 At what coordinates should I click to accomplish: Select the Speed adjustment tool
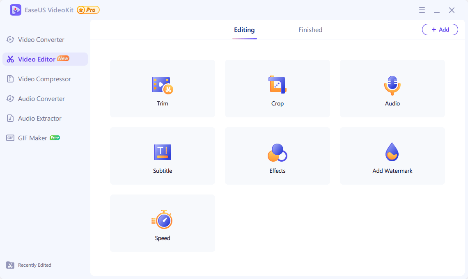tap(162, 223)
